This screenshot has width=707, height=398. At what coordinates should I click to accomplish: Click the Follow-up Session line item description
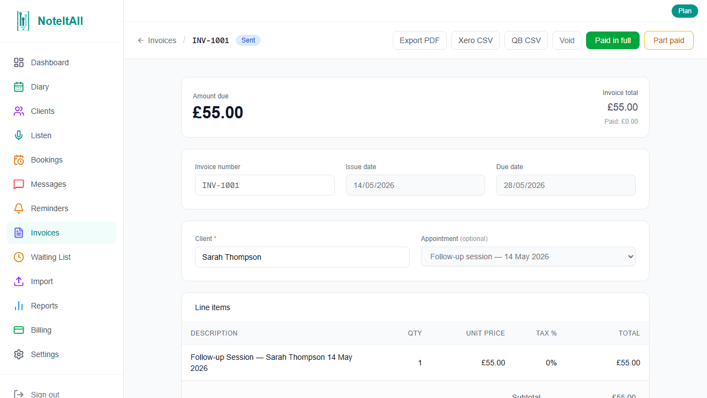pyautogui.click(x=272, y=363)
